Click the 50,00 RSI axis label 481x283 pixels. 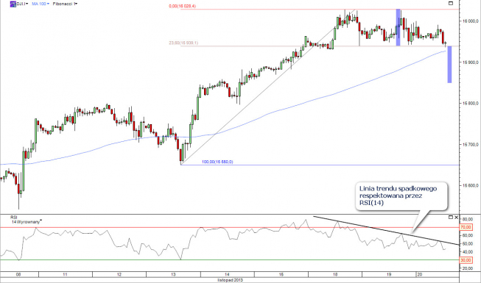tap(467, 244)
